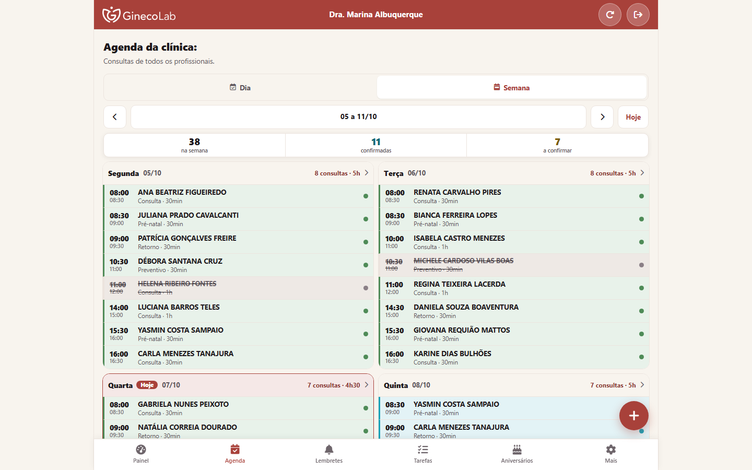
Task: Open Patrícia Gonçalves Freire appointment
Action: 239,242
